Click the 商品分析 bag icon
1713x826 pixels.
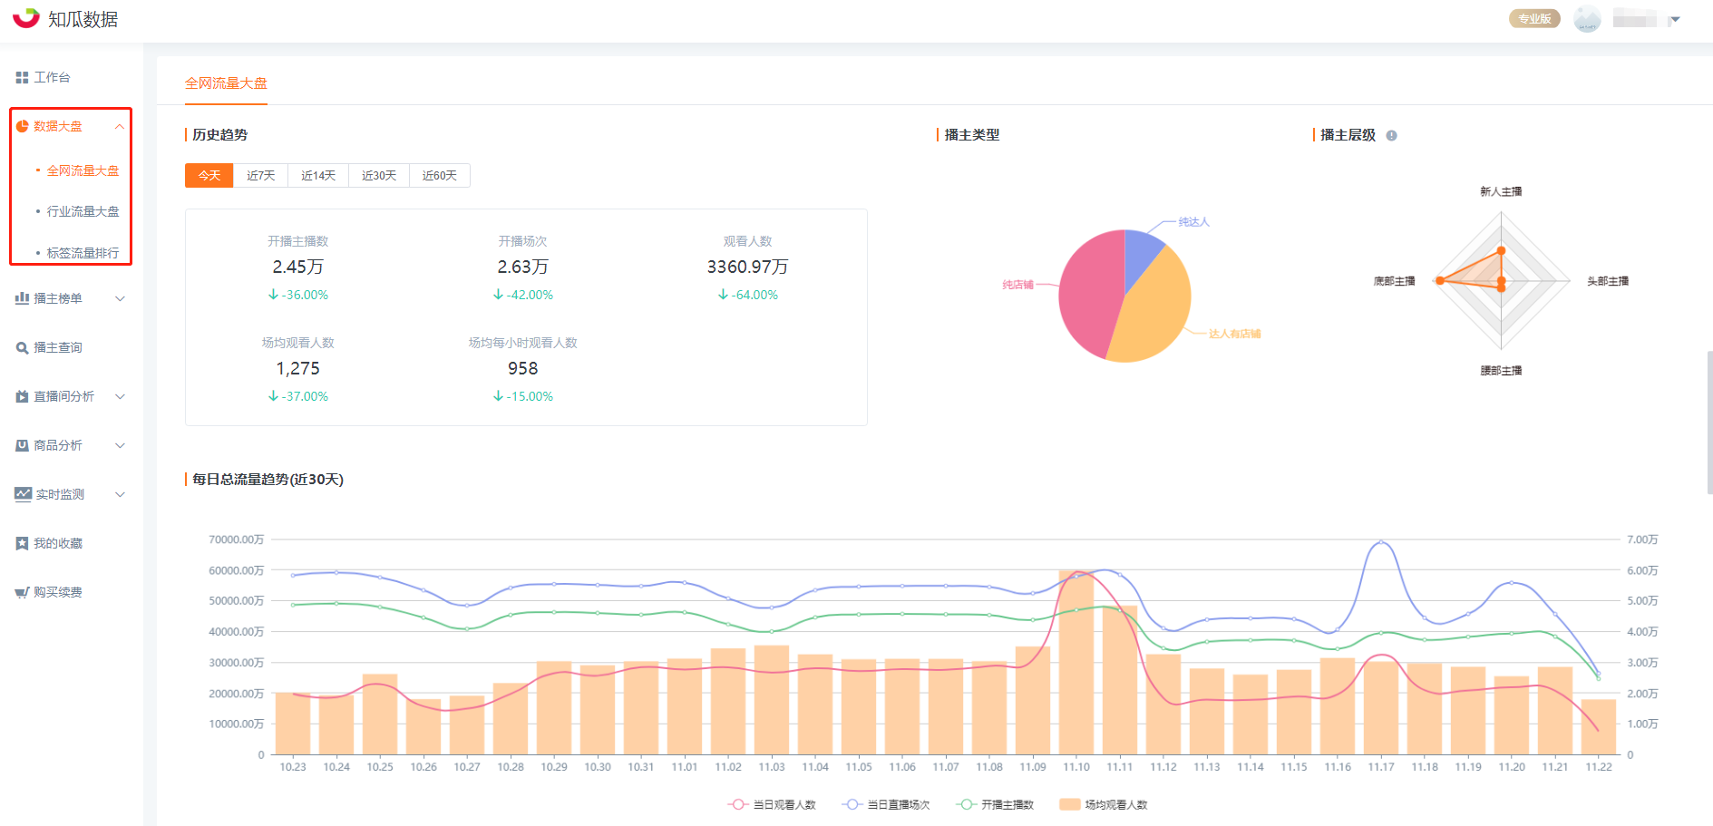pyautogui.click(x=22, y=446)
